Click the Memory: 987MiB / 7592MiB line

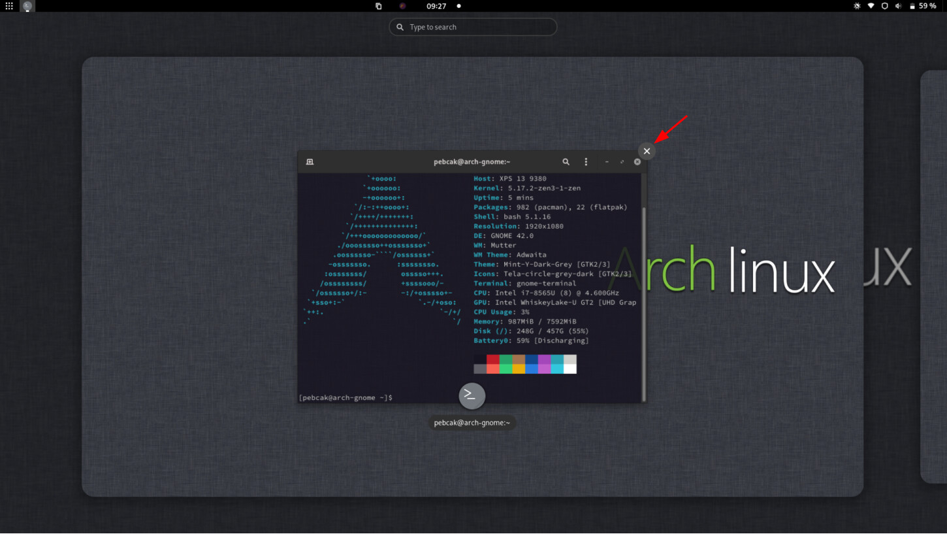coord(525,322)
